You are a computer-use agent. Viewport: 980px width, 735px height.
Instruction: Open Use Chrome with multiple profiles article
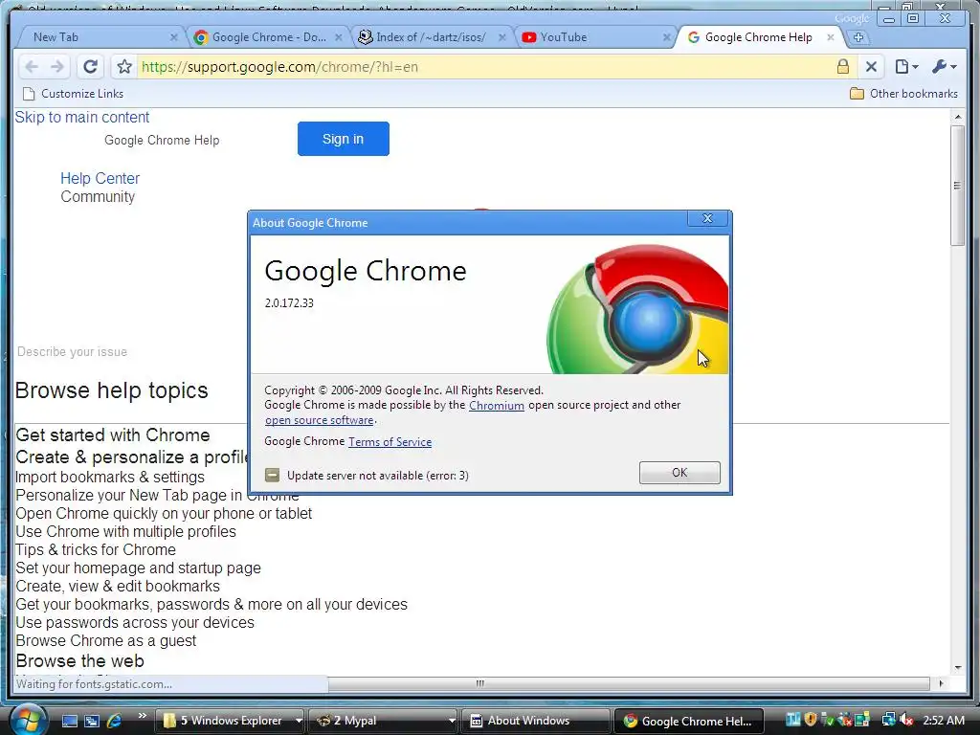click(x=125, y=532)
